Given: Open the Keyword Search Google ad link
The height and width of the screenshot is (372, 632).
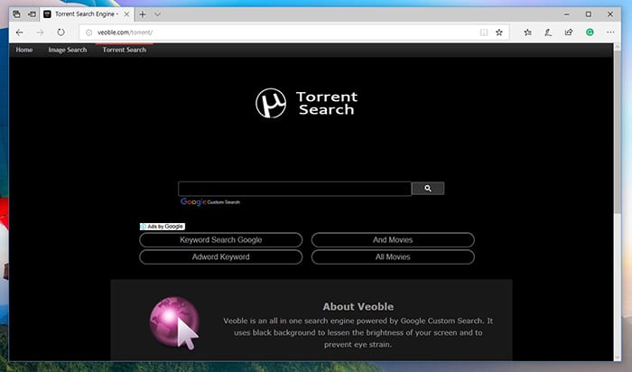Looking at the screenshot, I should (221, 240).
